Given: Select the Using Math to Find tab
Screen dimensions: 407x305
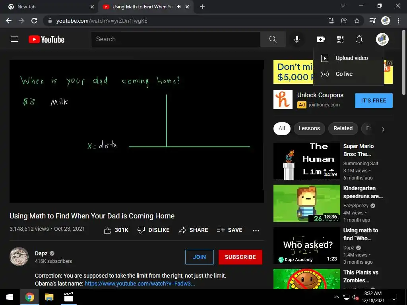Looking at the screenshot, I should 146,7.
